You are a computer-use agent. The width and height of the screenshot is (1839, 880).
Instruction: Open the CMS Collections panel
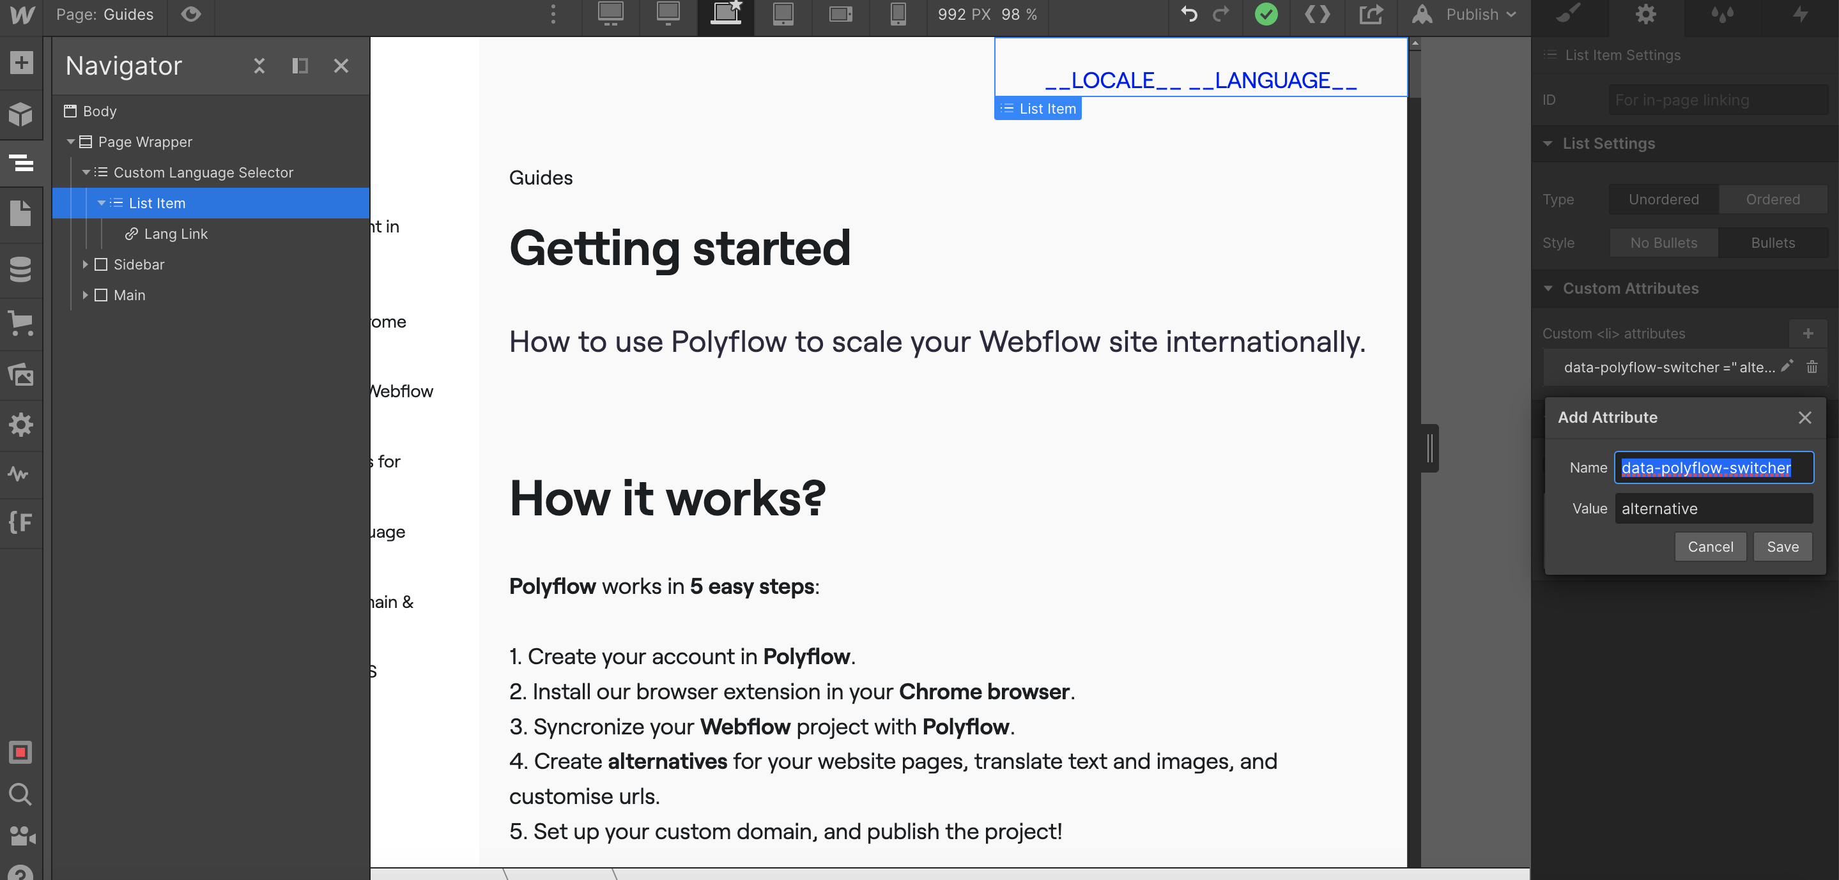pos(22,269)
